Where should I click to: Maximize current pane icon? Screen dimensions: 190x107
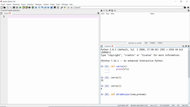point(55,7)
